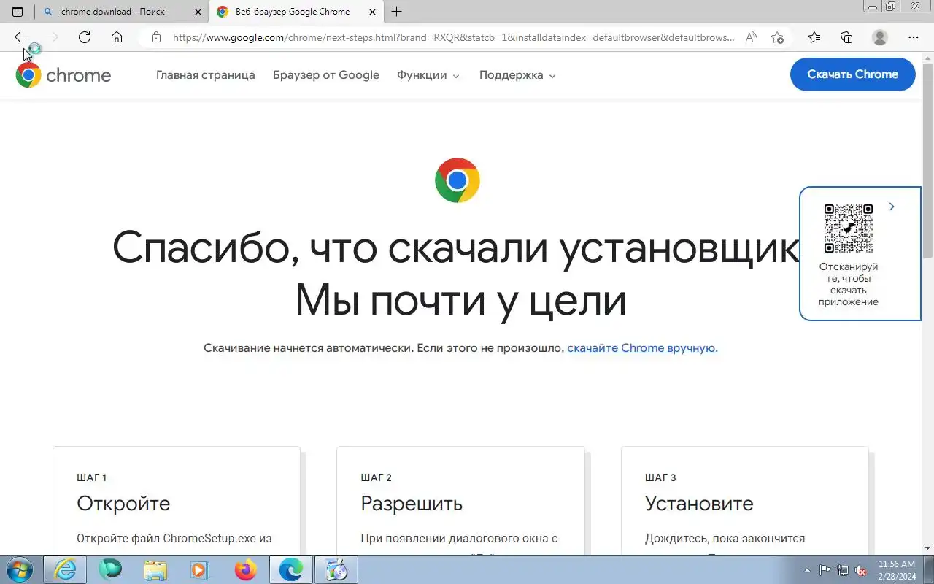Screen dimensions: 934x584
Task: Launch Firefox from the taskbar
Action: [x=245, y=569]
